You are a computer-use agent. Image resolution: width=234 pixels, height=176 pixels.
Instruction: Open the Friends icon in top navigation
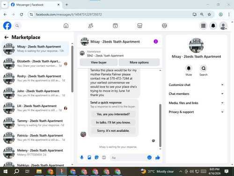tap(91, 26)
